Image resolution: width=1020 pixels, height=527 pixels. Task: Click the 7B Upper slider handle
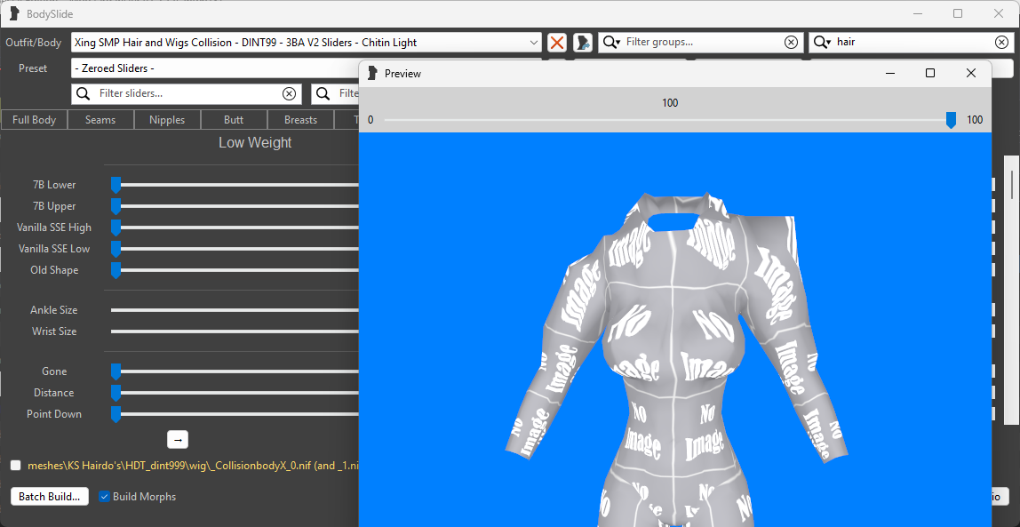pos(116,206)
